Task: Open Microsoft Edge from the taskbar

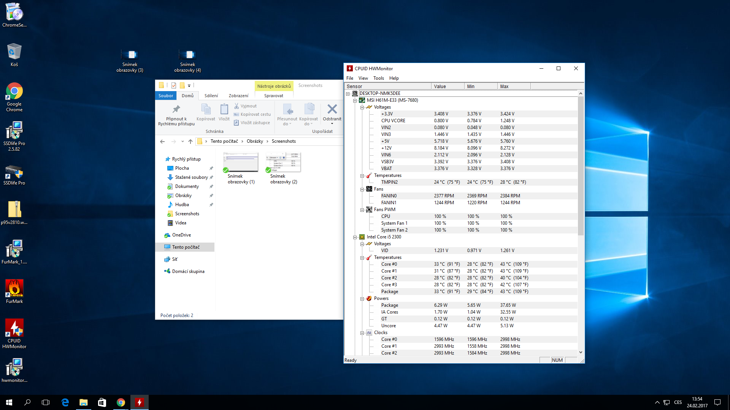Action: click(x=65, y=402)
